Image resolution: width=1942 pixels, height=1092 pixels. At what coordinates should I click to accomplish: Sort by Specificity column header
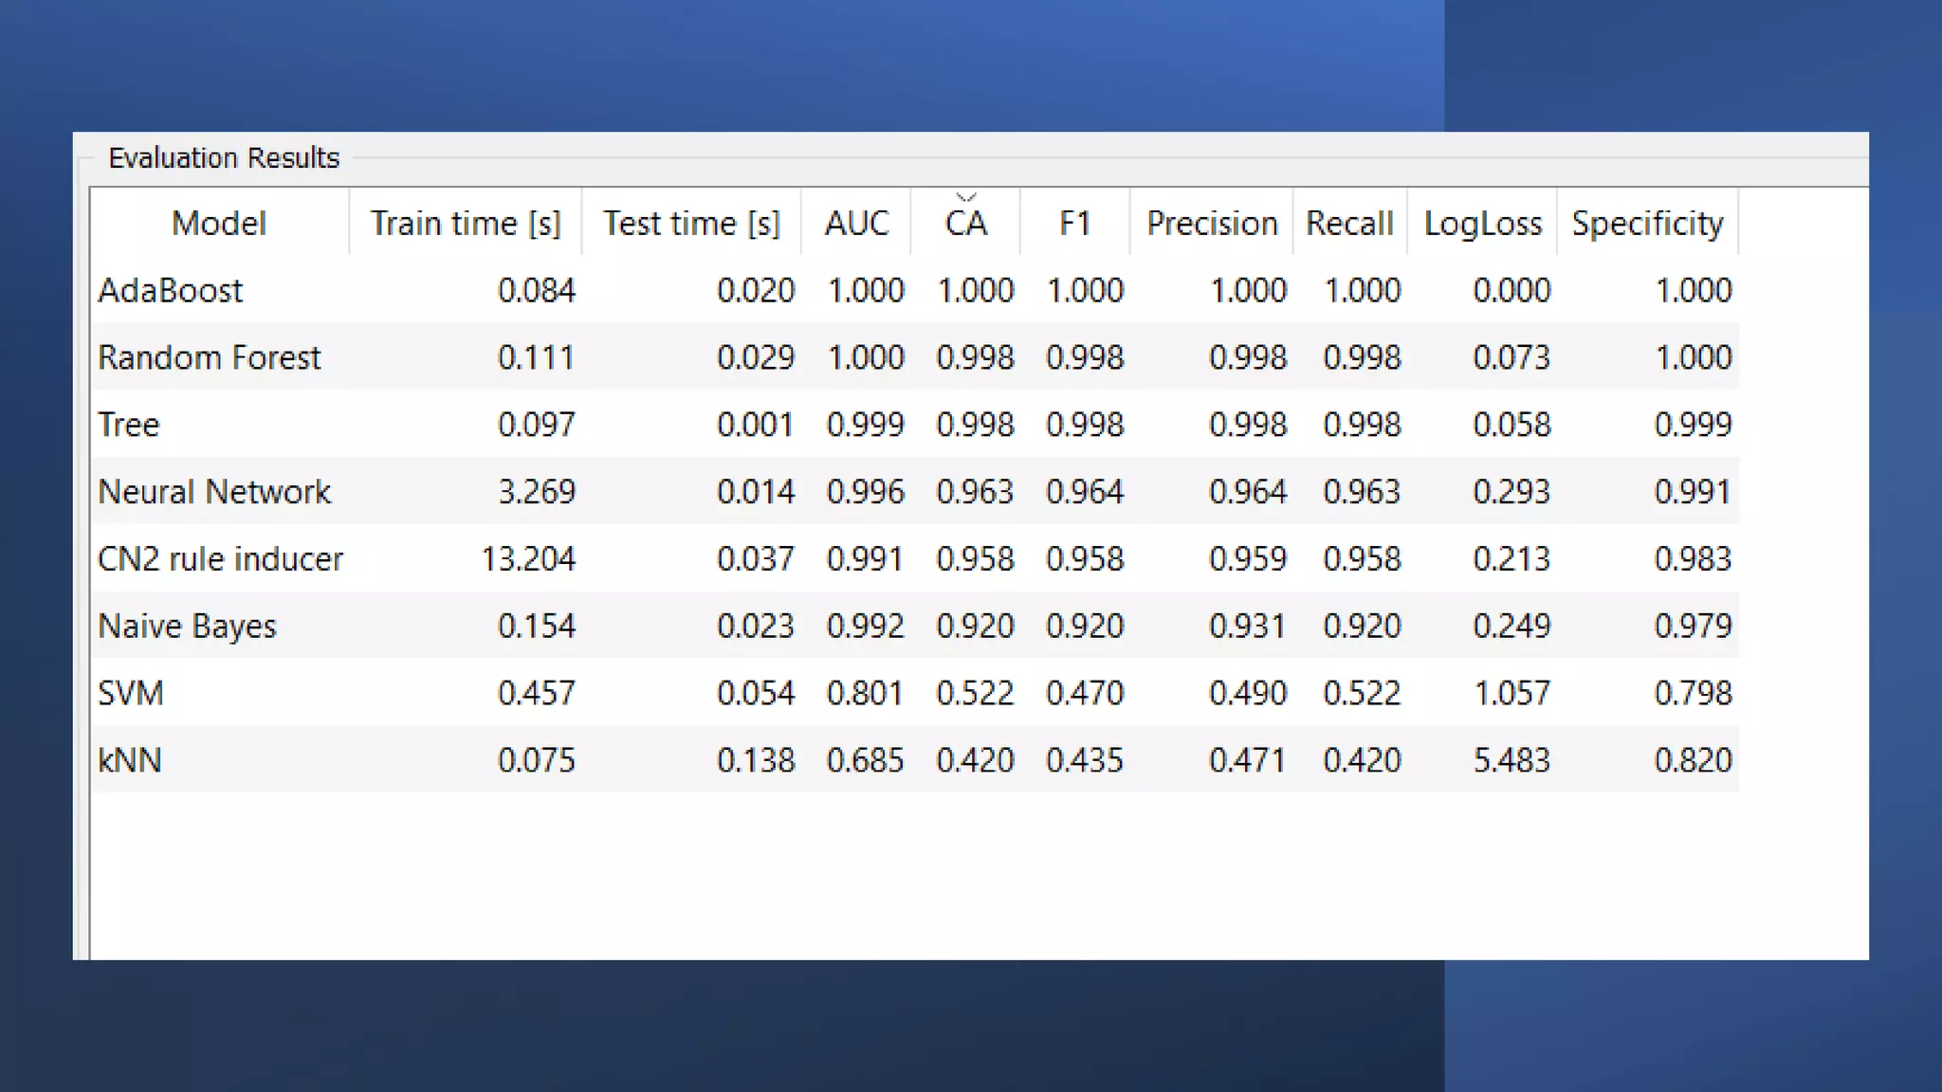[x=1647, y=224]
